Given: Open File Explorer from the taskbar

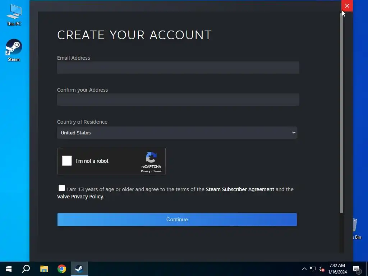Looking at the screenshot, I should 44,269.
